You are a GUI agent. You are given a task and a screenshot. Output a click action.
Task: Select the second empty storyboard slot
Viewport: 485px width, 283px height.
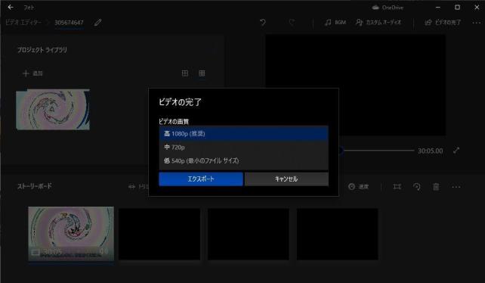[159, 234]
